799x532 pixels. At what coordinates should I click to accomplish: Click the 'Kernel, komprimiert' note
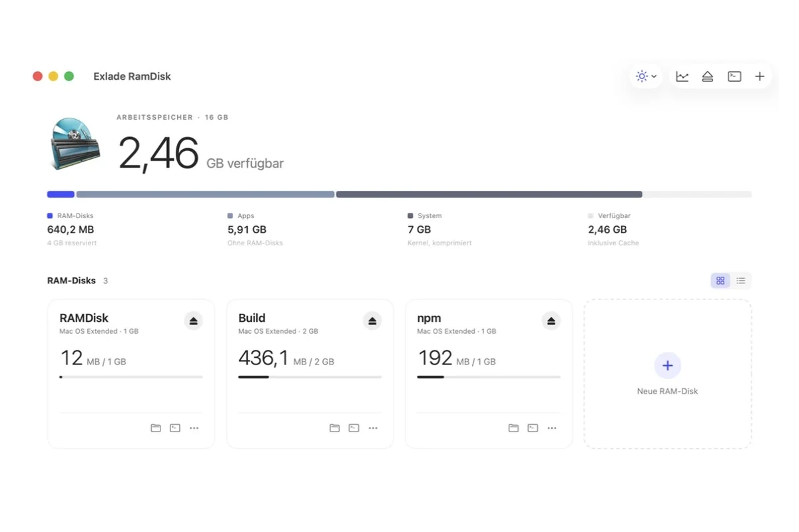439,243
